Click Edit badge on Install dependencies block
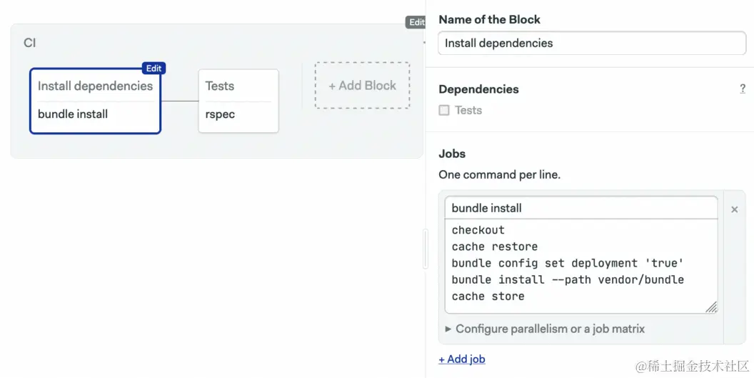Screen dimensions: 754x378 coord(154,69)
